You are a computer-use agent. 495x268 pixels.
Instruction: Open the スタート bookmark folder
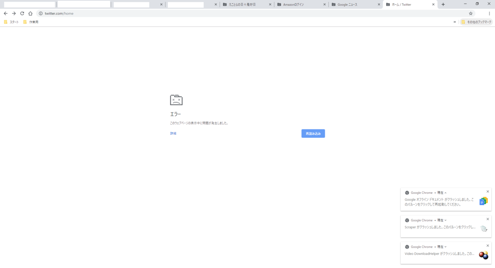tap(11, 22)
